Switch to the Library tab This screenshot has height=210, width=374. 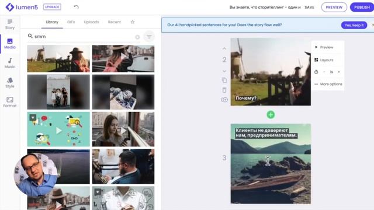pos(52,22)
